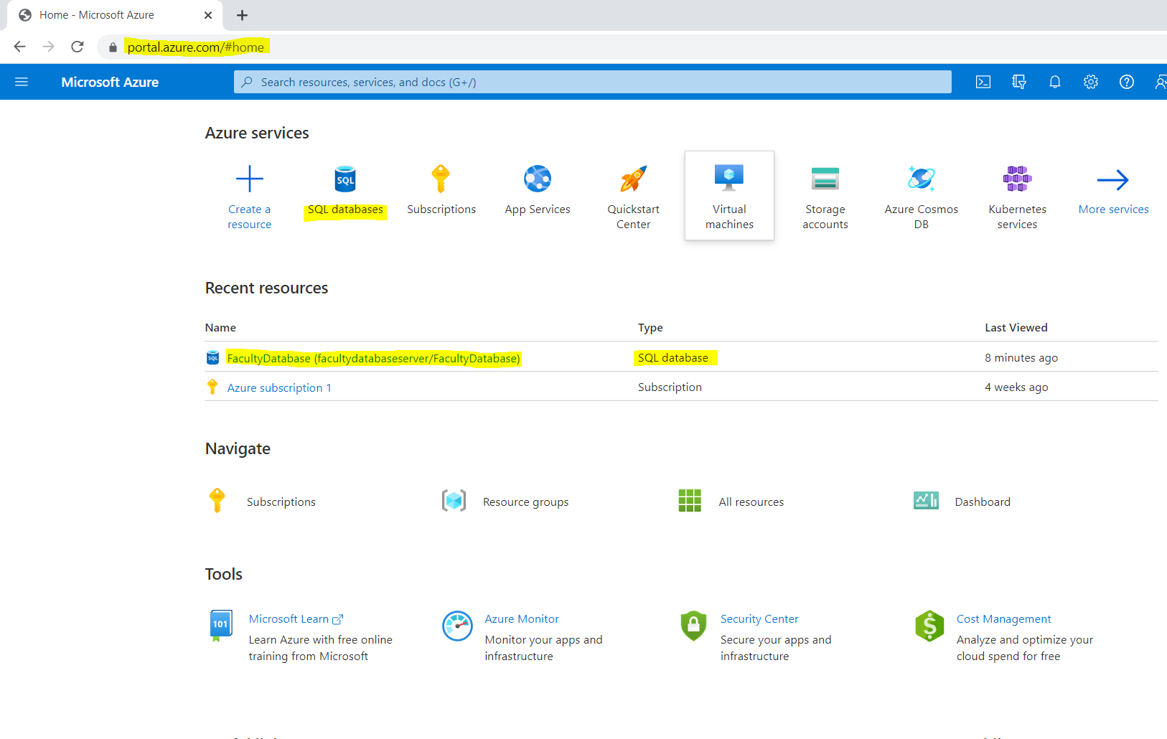Open FacultyDatabase recent resource link
Screen dimensions: 1167x739
click(x=373, y=358)
